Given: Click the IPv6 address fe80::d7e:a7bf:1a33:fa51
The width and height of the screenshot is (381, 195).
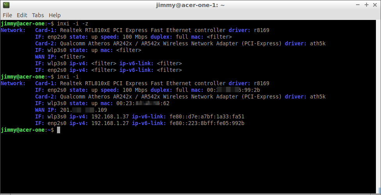Looking at the screenshot, I should click(x=207, y=117).
